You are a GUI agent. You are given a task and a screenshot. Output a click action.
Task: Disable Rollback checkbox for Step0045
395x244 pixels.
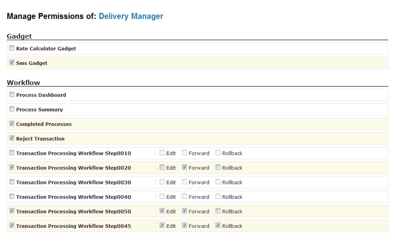coord(217,226)
